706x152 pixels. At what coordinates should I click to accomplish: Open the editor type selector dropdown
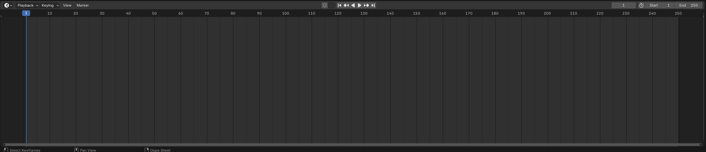click(8, 5)
